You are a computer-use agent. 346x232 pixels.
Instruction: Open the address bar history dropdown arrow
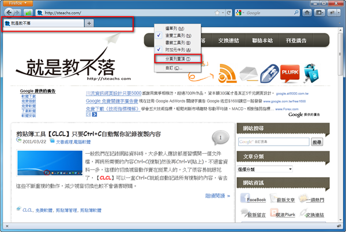tap(223, 13)
